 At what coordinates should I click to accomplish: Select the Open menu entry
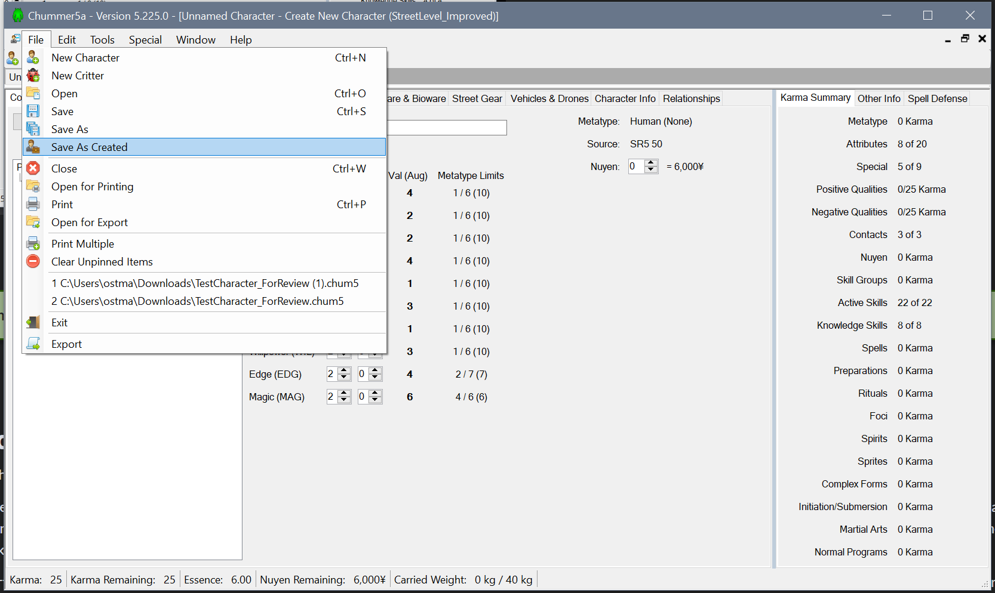[204, 93]
